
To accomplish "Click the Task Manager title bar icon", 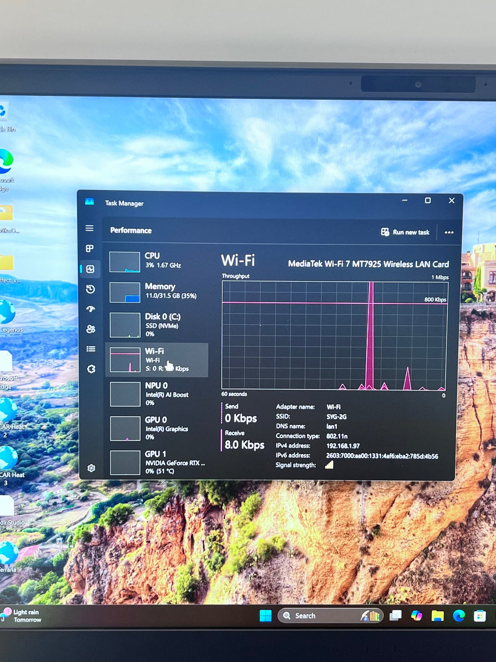I will click(90, 202).
